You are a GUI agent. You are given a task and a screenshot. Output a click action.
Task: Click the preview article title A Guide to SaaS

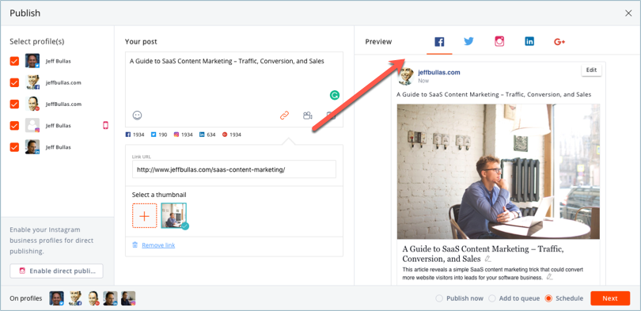pos(484,254)
